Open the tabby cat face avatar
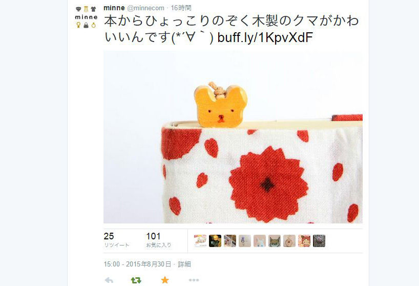 pyautogui.click(x=275, y=241)
